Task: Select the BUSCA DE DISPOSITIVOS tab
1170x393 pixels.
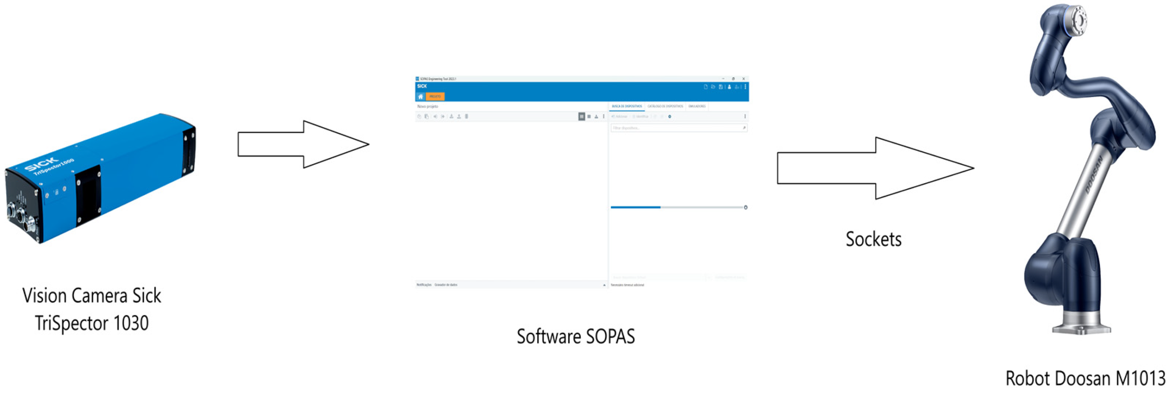Action: point(627,106)
